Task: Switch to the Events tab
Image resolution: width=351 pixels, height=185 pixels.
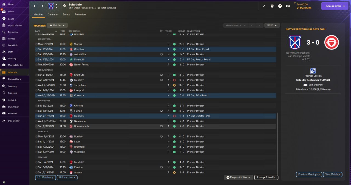Action: [66, 15]
